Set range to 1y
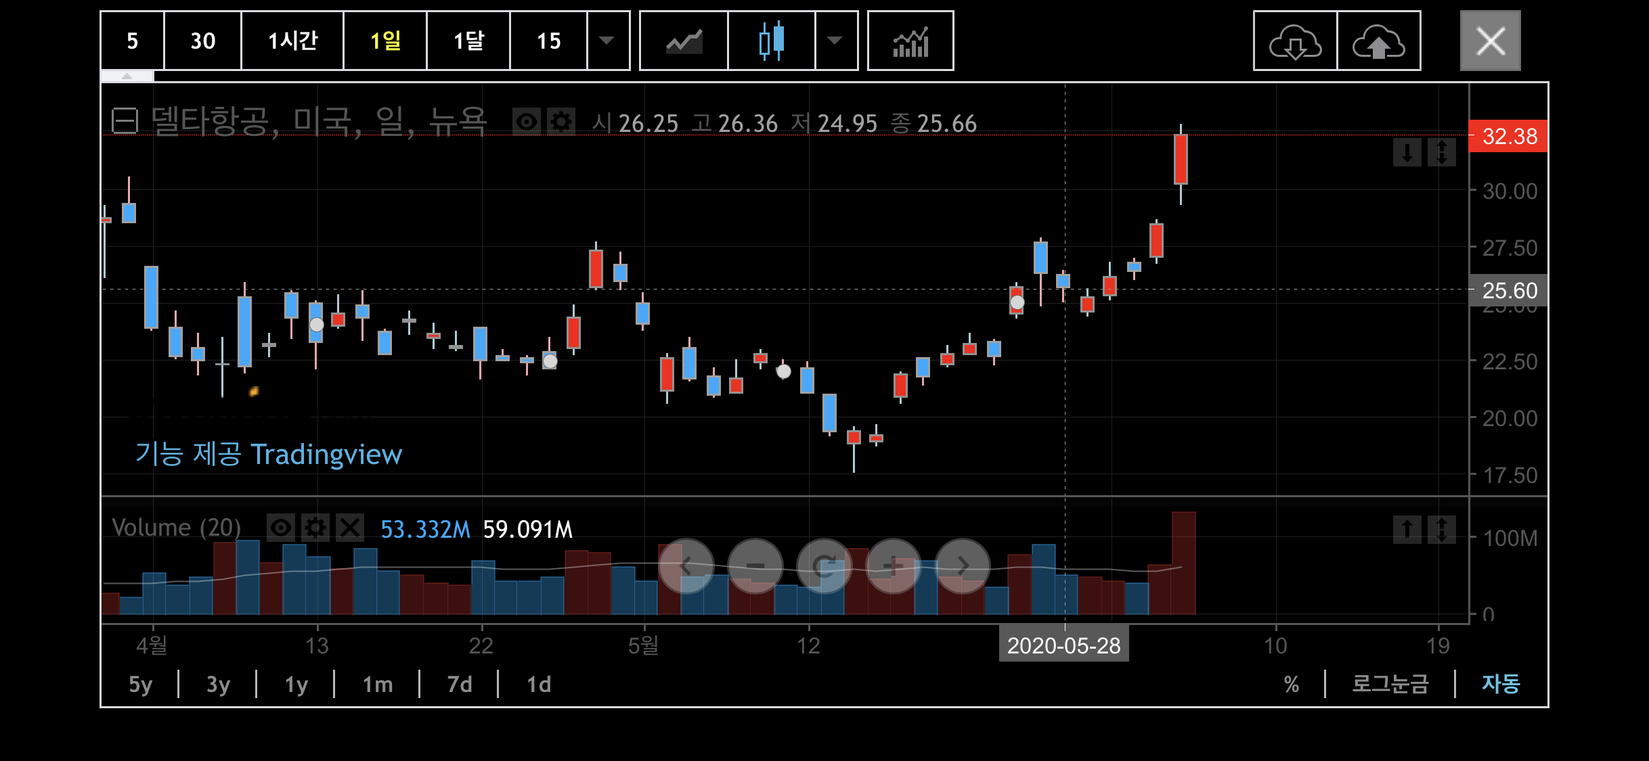1649x761 pixels. point(296,684)
